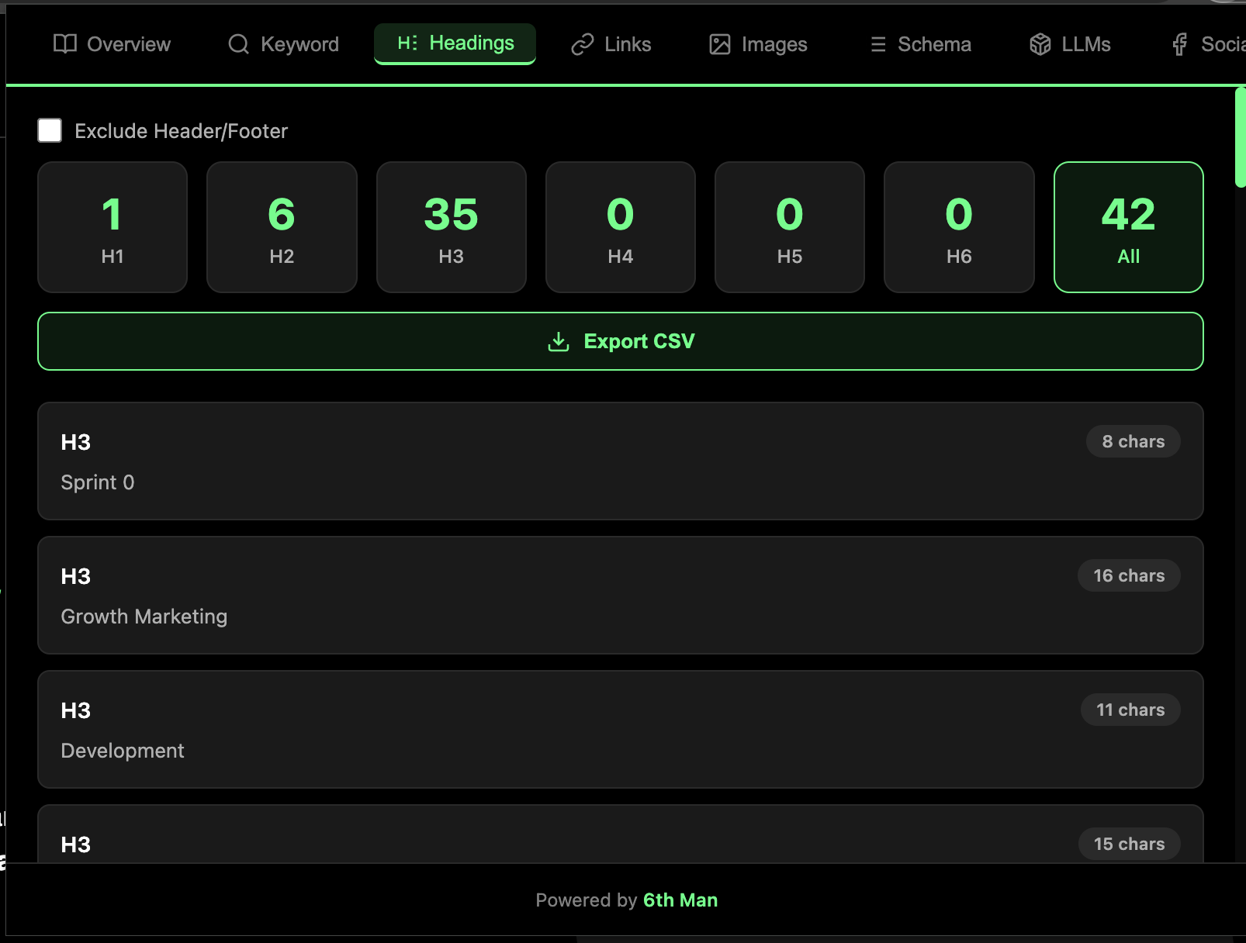Click the download arrow icon in Export CSV
The width and height of the screenshot is (1246, 943).
point(557,341)
